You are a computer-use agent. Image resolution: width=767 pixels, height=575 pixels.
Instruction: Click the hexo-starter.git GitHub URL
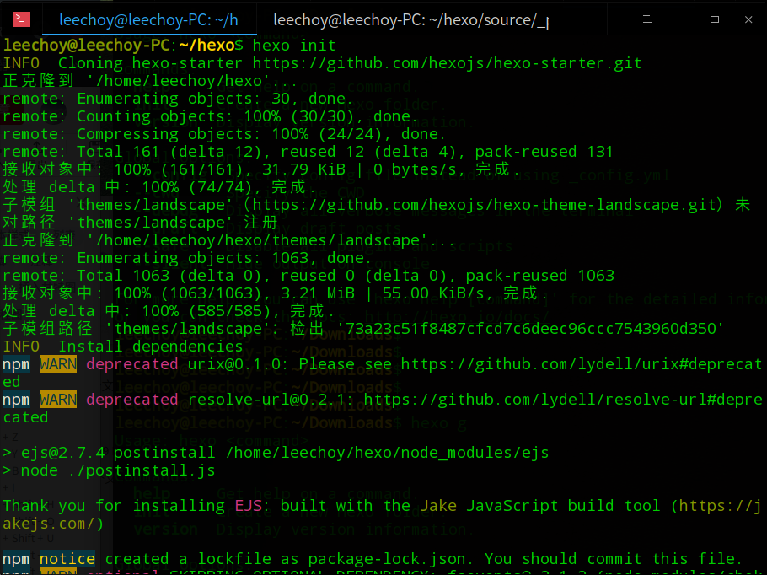[x=447, y=63]
